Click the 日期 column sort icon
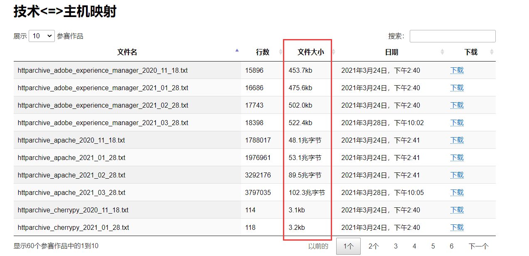Screen dimensions: 529x256 (442, 52)
